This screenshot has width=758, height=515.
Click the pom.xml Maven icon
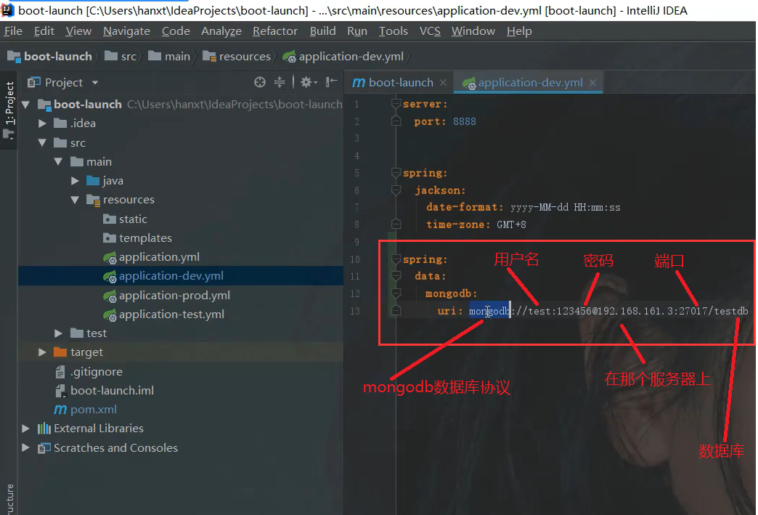click(x=60, y=410)
